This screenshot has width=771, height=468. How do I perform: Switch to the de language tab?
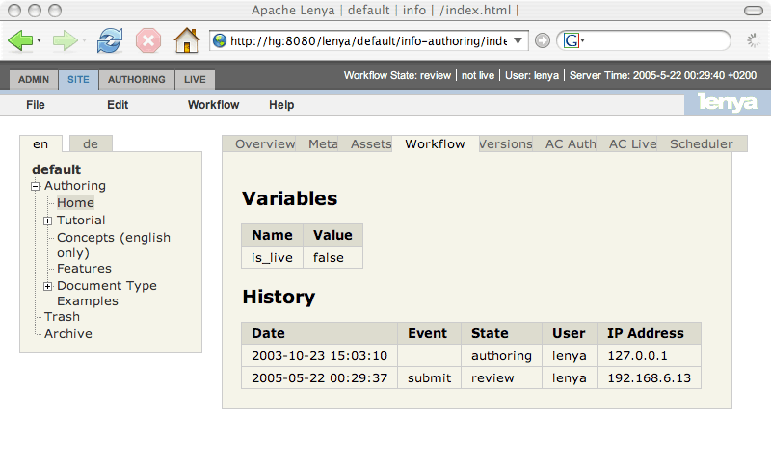(91, 144)
